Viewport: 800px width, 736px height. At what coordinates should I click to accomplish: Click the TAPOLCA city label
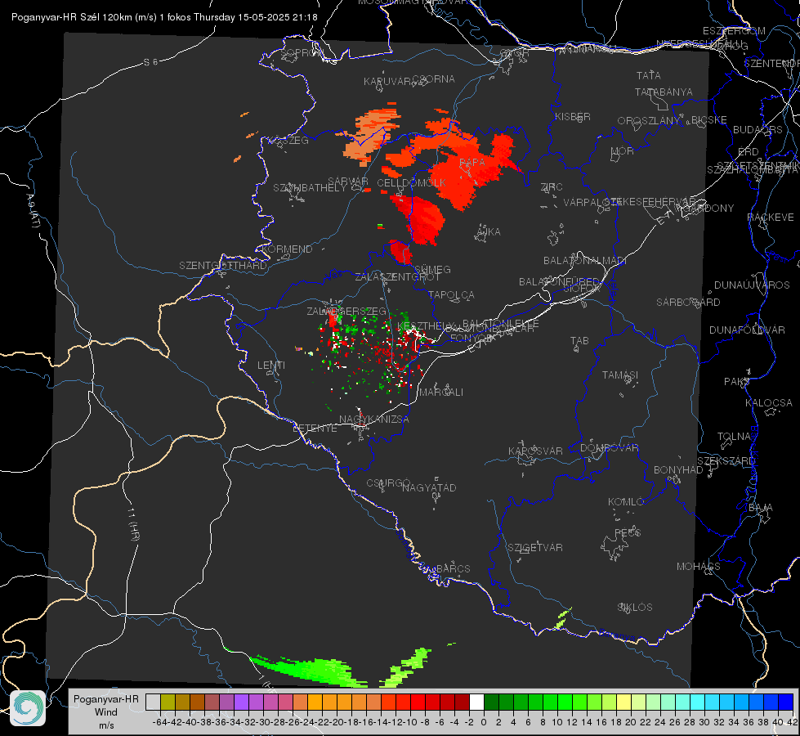point(452,295)
